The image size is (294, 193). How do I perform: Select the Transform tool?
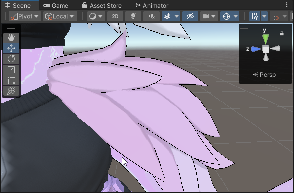tap(11, 91)
